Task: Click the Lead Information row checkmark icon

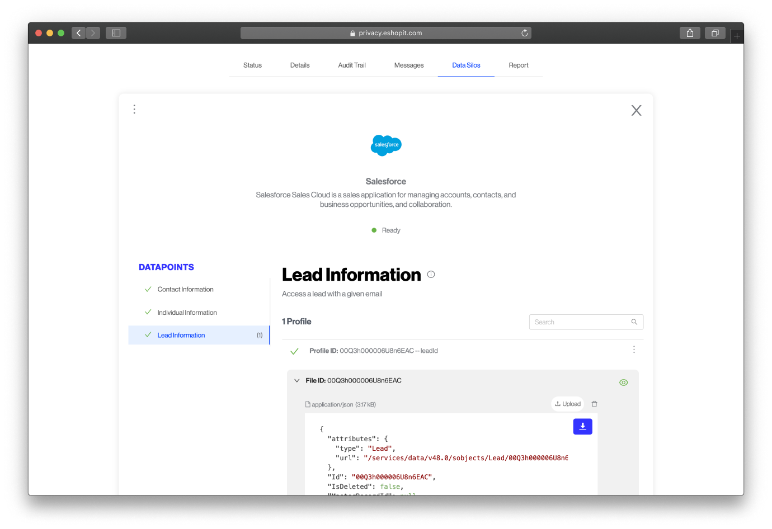Action: [148, 335]
